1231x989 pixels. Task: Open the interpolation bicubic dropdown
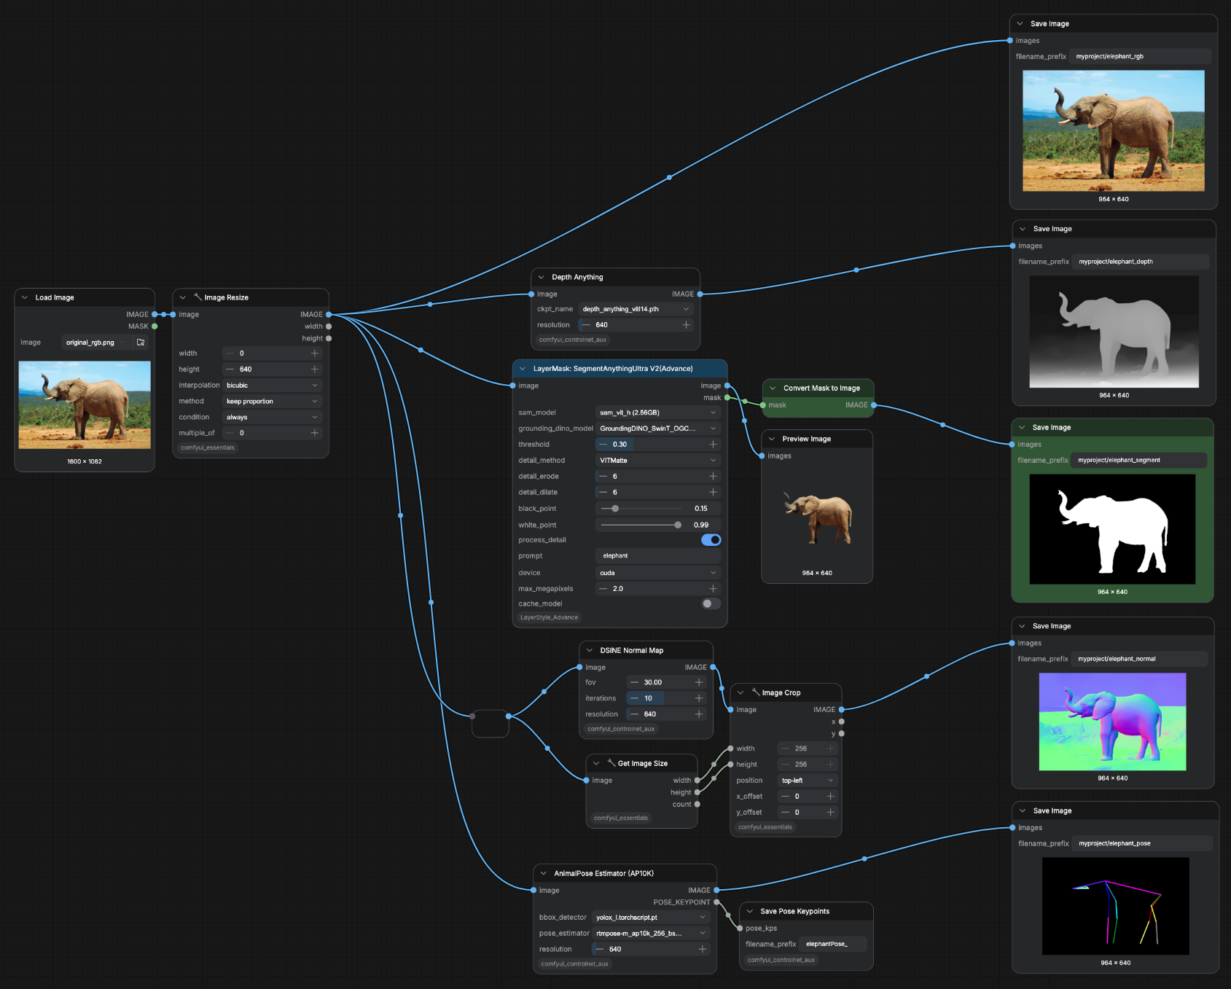click(x=272, y=386)
